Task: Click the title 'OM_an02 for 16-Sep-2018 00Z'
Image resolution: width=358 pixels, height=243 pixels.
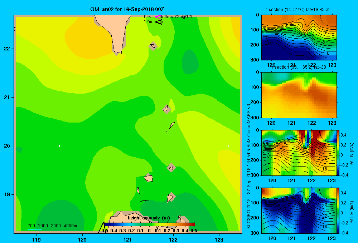Action: click(x=127, y=9)
